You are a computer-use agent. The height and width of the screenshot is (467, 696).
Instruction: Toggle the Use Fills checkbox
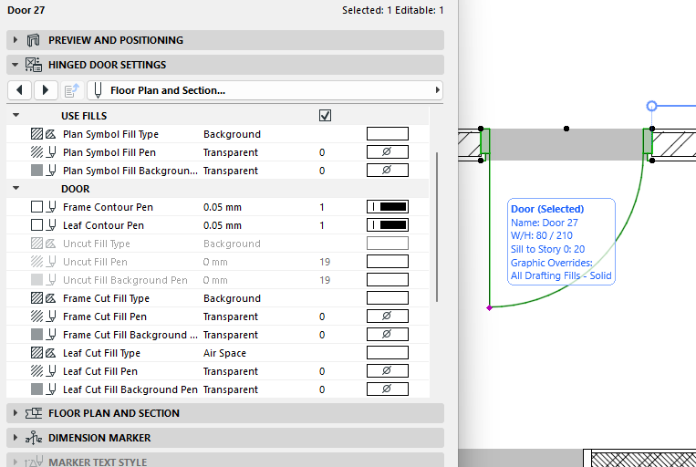click(x=325, y=116)
